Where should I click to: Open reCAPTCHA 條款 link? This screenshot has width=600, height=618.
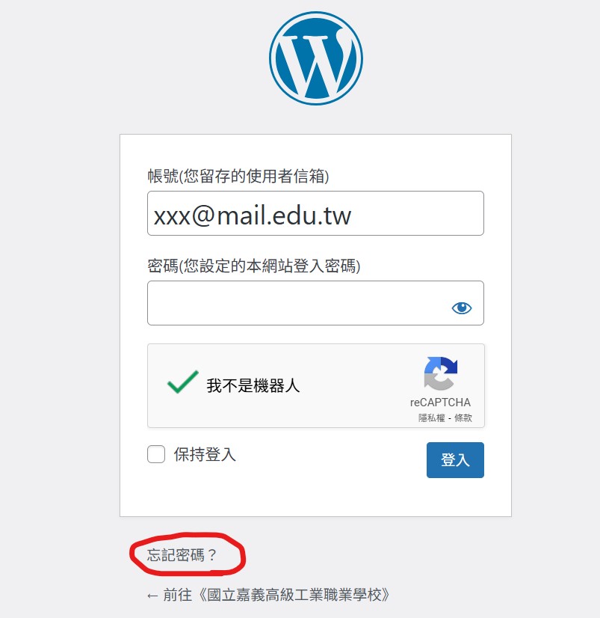point(463,417)
